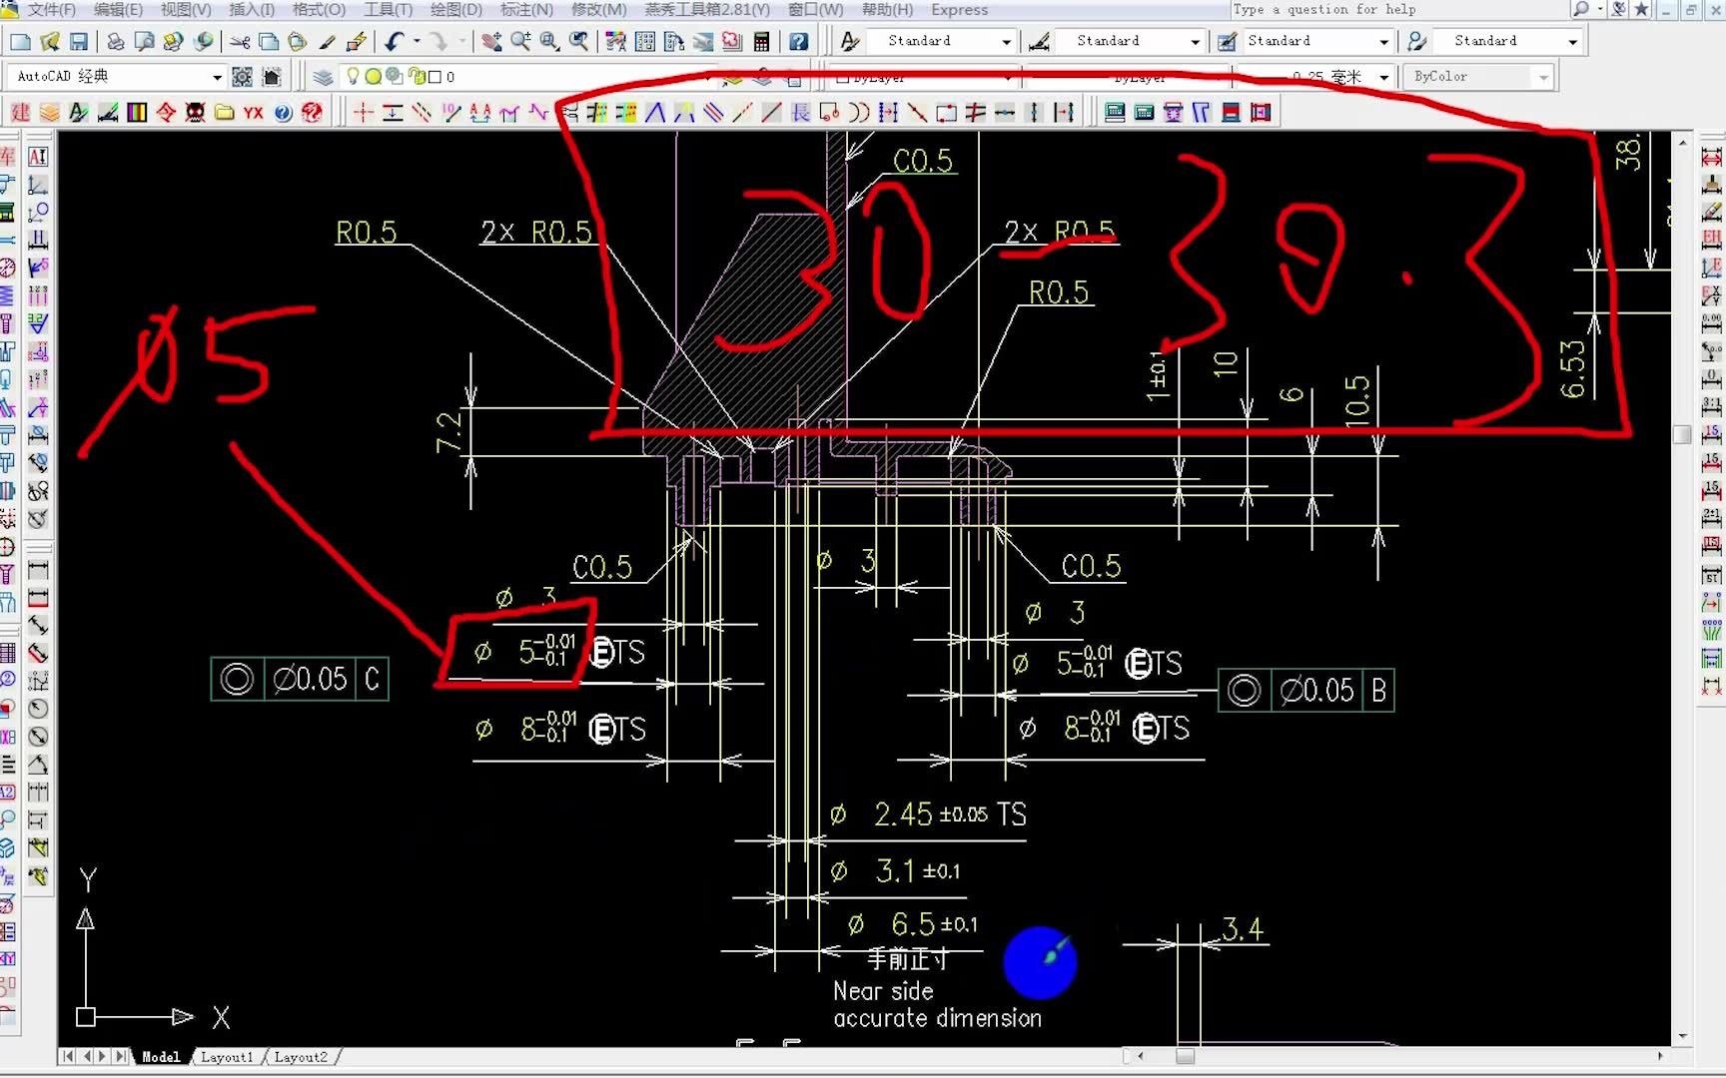Click the Save (floppy disk) icon
The width and height of the screenshot is (1726, 1078).
pos(79,41)
